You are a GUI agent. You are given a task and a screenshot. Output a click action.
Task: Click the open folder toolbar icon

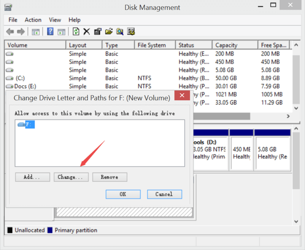coord(109,32)
